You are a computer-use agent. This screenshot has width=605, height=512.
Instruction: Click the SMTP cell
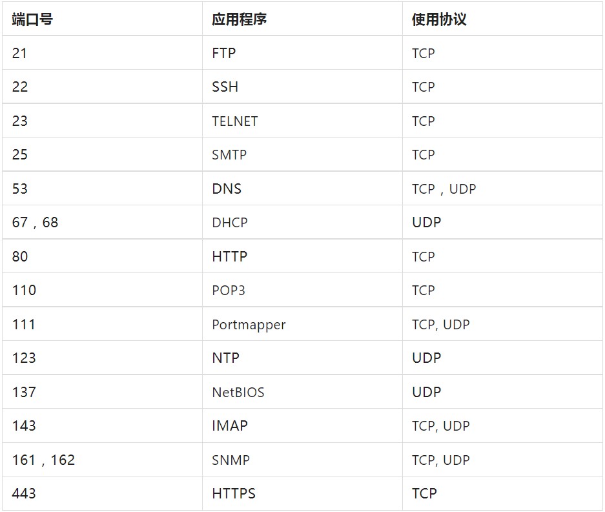[229, 155]
